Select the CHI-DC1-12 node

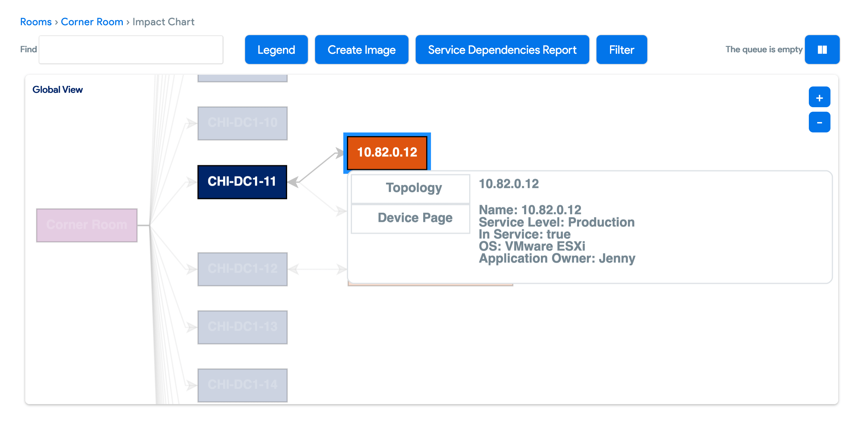point(242,268)
